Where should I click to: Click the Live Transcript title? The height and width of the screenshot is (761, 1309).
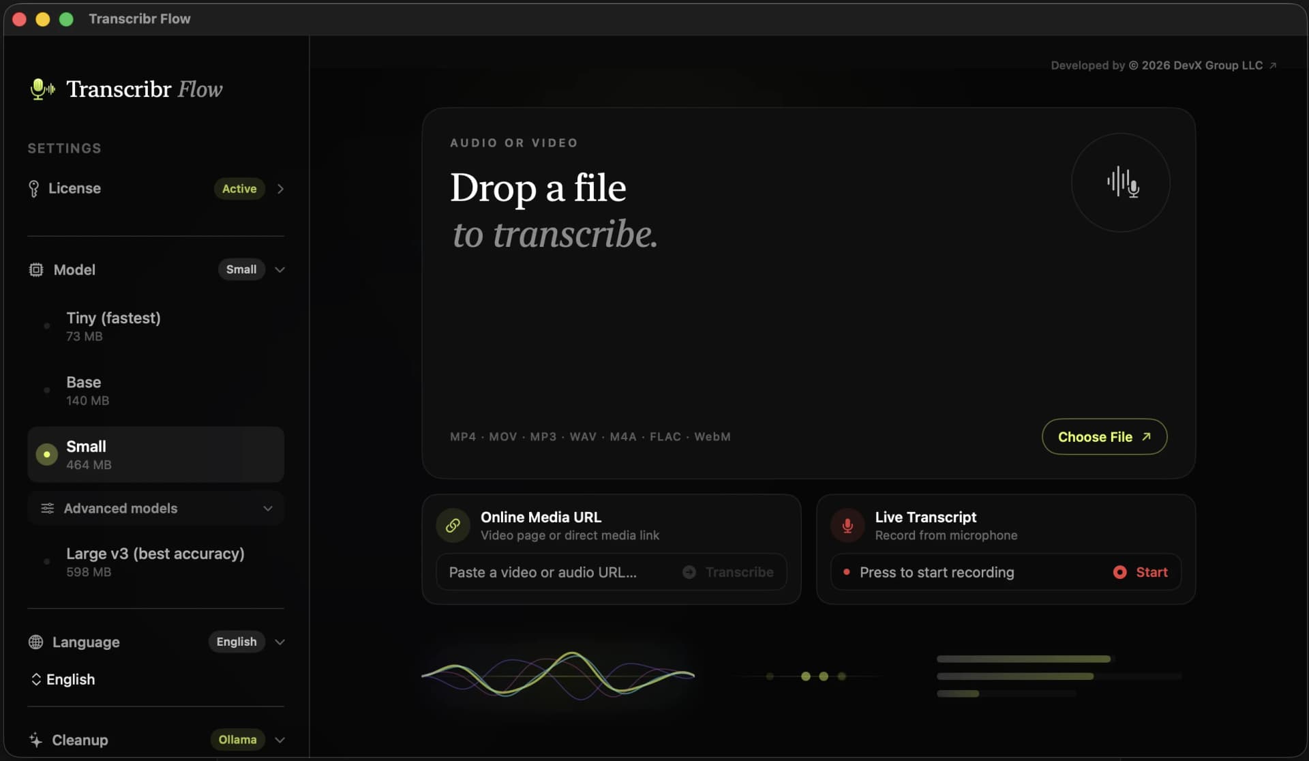point(925,517)
